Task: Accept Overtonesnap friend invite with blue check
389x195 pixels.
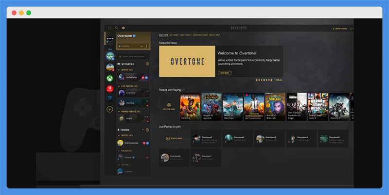Action: click(x=147, y=143)
